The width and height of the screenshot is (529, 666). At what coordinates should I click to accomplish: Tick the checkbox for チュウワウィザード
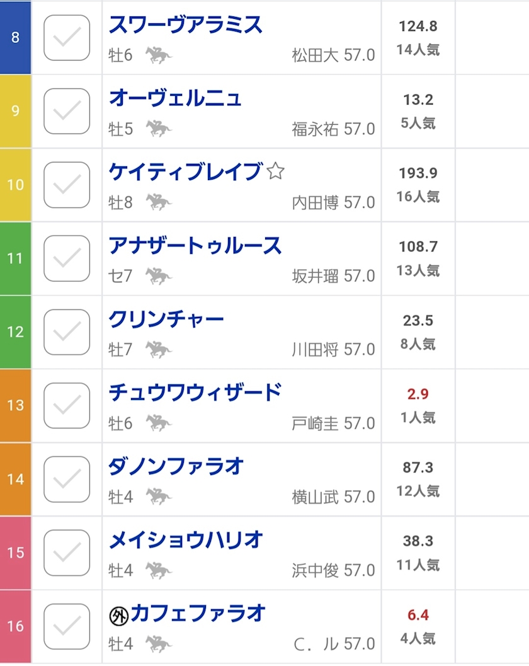coord(67,405)
